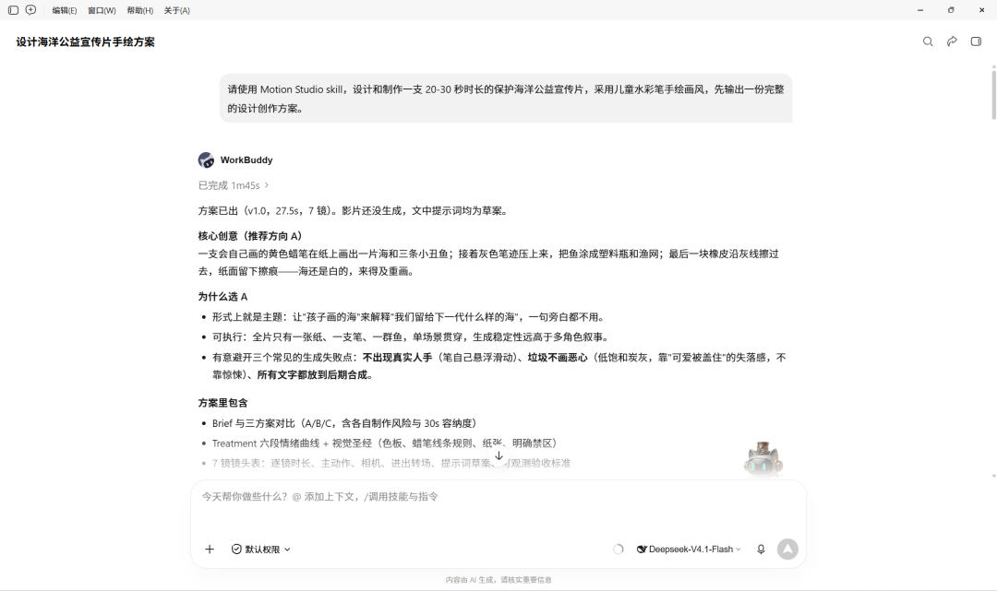Click the WorkBuddy avatar icon
997x591 pixels.
(x=206, y=160)
